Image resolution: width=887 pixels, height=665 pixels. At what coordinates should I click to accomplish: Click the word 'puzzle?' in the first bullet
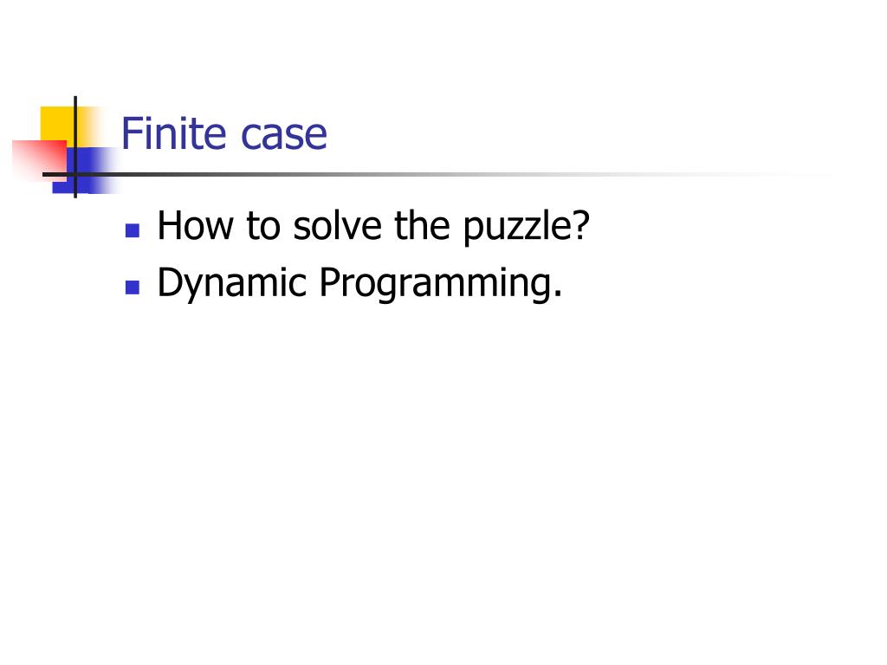tap(527, 228)
